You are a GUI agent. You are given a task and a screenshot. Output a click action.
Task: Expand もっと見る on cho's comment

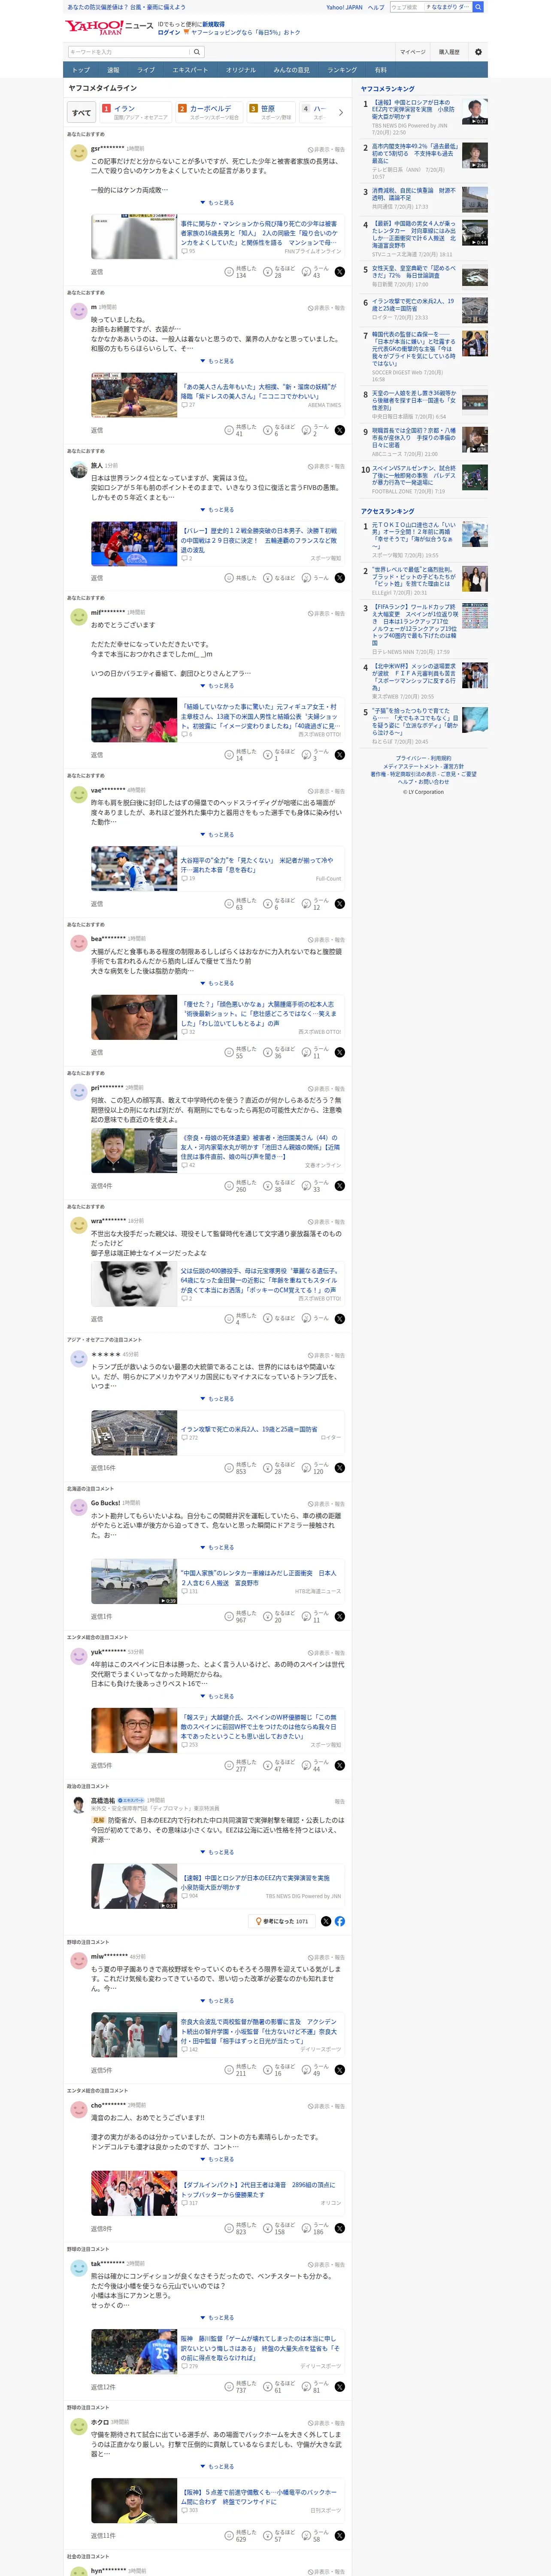coord(217,2159)
